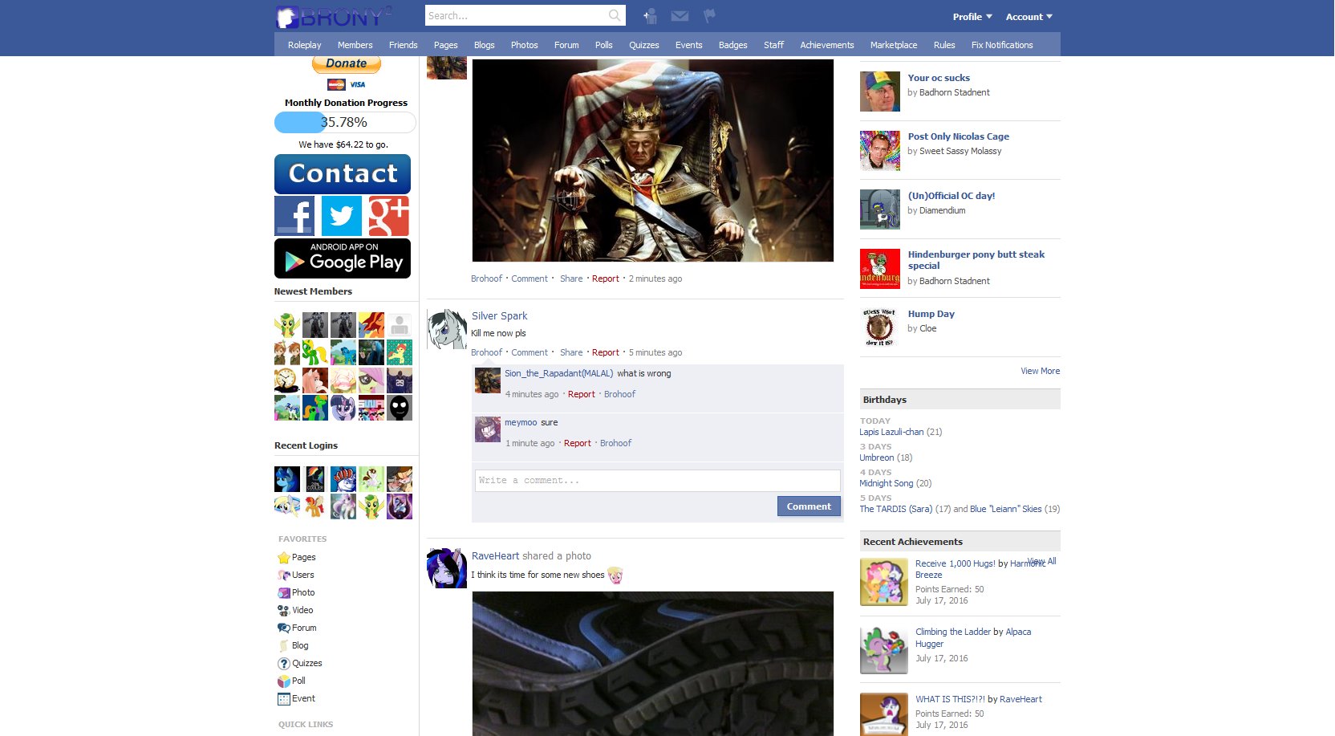Open Photos in navigation bar
Image resolution: width=1335 pixels, height=736 pixels.
point(524,45)
